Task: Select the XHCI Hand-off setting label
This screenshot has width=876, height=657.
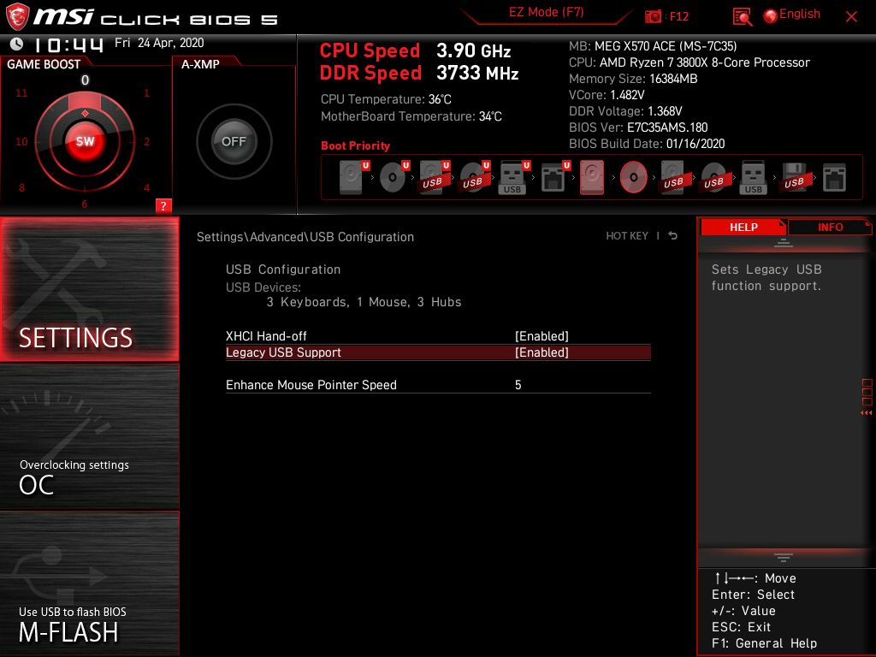Action: point(266,335)
